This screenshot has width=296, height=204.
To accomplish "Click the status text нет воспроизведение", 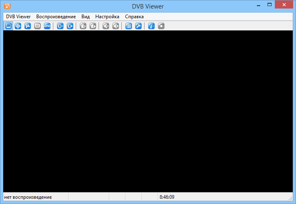I will tap(28, 197).
